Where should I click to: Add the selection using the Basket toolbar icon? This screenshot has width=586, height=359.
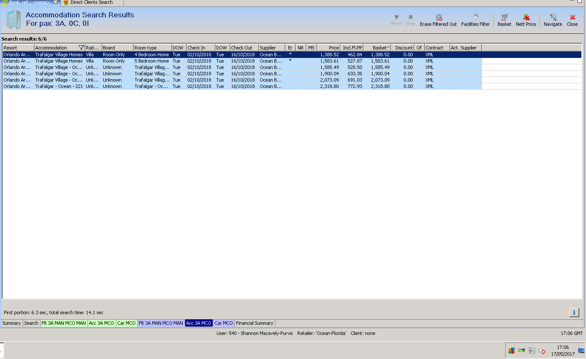[x=504, y=17]
